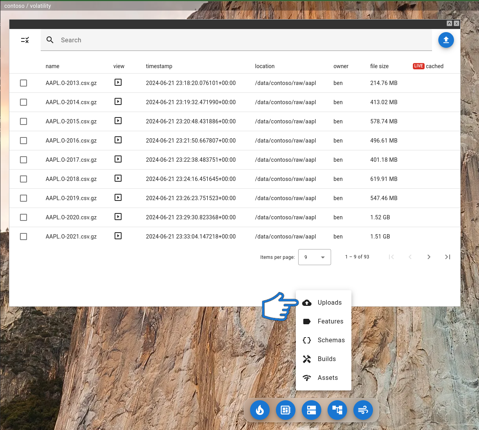Viewport: 479px width, 430px height.
Task: View the AAPL.O-2013.csv.gz file
Action: tap(118, 83)
